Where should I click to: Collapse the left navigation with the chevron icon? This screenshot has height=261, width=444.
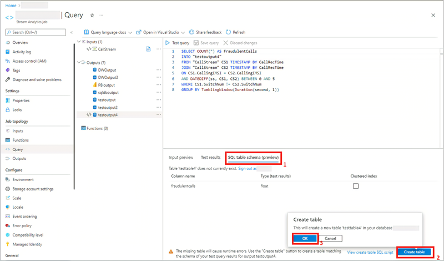click(72, 32)
